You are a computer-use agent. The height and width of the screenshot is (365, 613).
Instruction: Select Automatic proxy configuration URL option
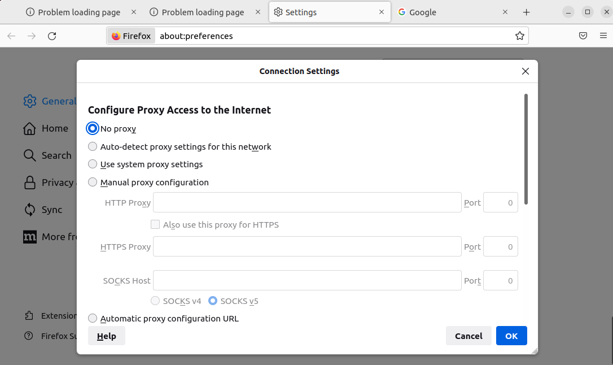coord(93,319)
